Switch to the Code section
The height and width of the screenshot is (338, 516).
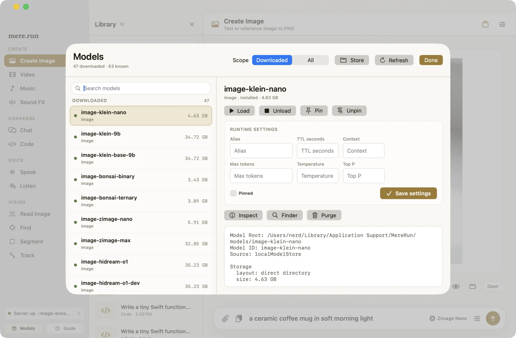[27, 144]
